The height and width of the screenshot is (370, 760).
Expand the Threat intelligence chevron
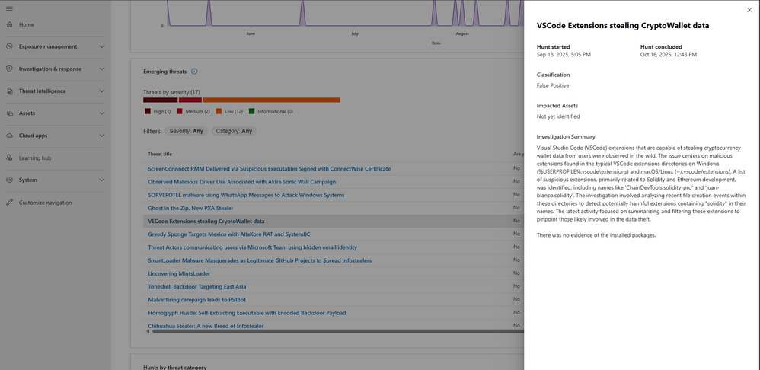click(x=101, y=91)
